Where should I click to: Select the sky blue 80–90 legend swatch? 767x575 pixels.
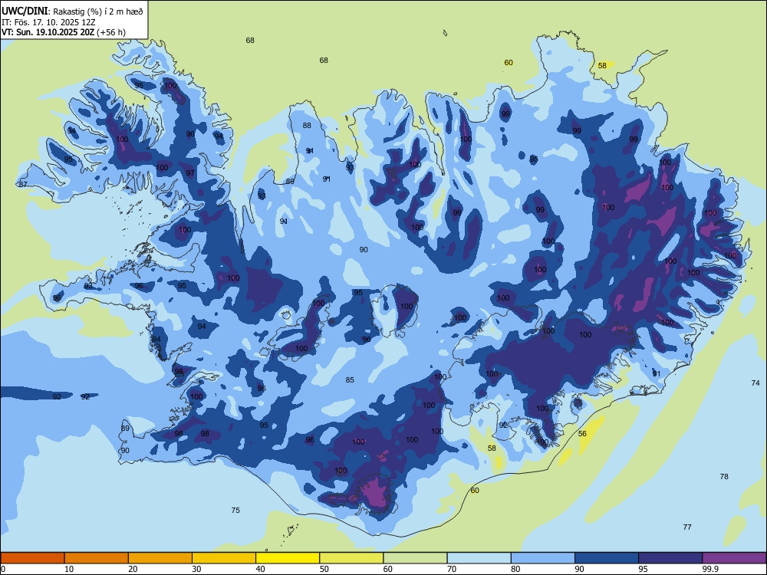(x=543, y=558)
